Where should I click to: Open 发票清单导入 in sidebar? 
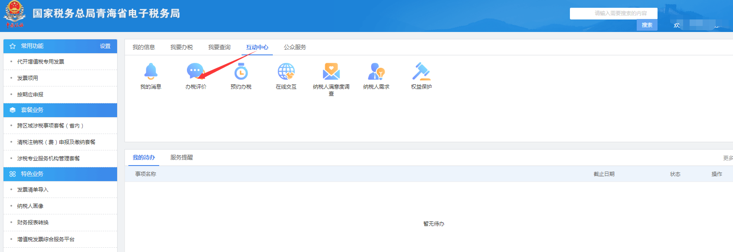[x=33, y=190]
